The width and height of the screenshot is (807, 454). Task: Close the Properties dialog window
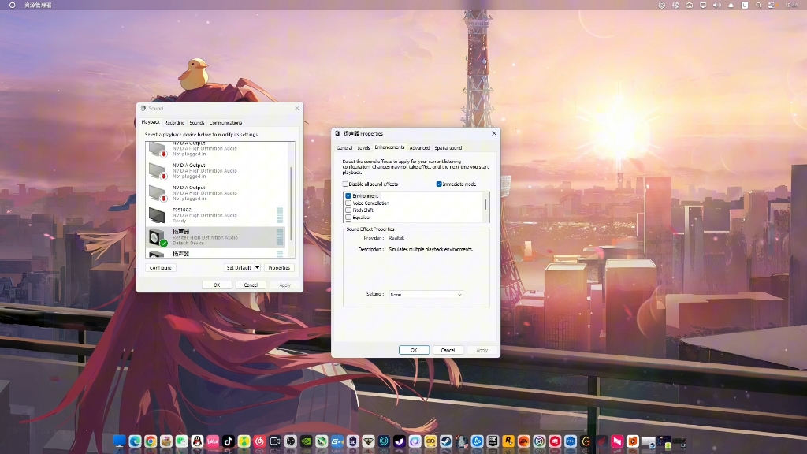click(494, 133)
